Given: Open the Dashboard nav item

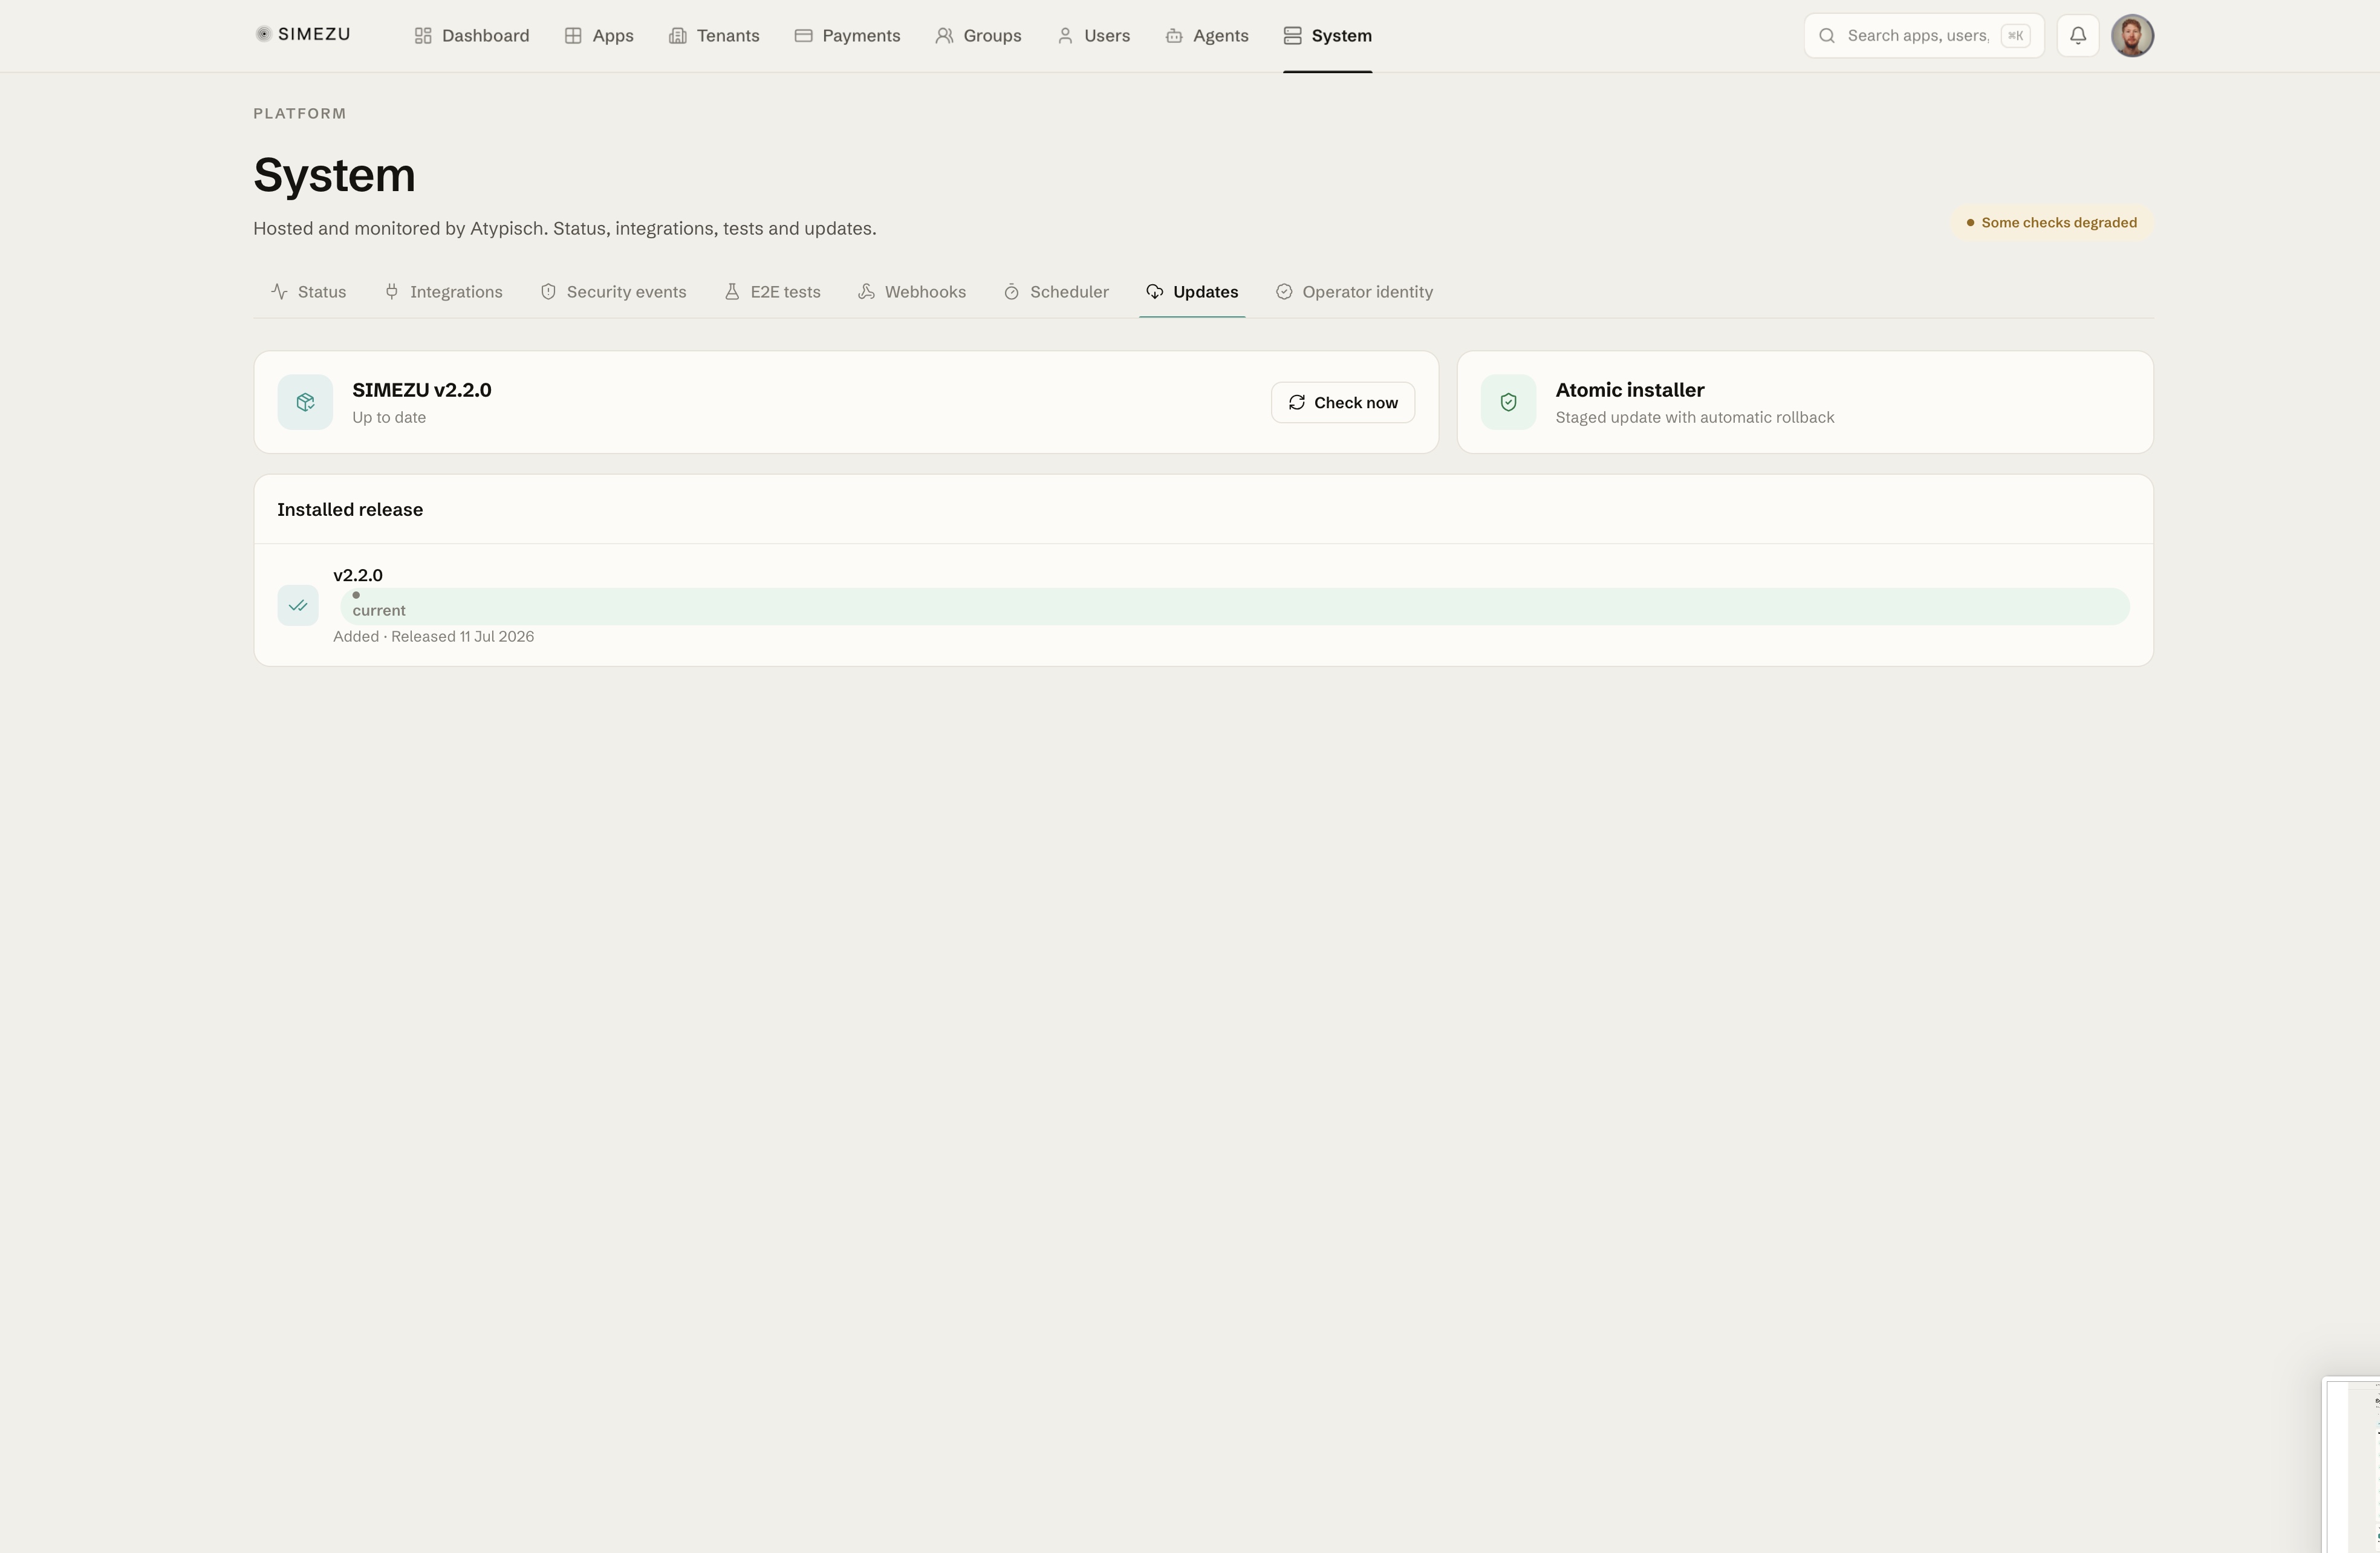Looking at the screenshot, I should [472, 36].
